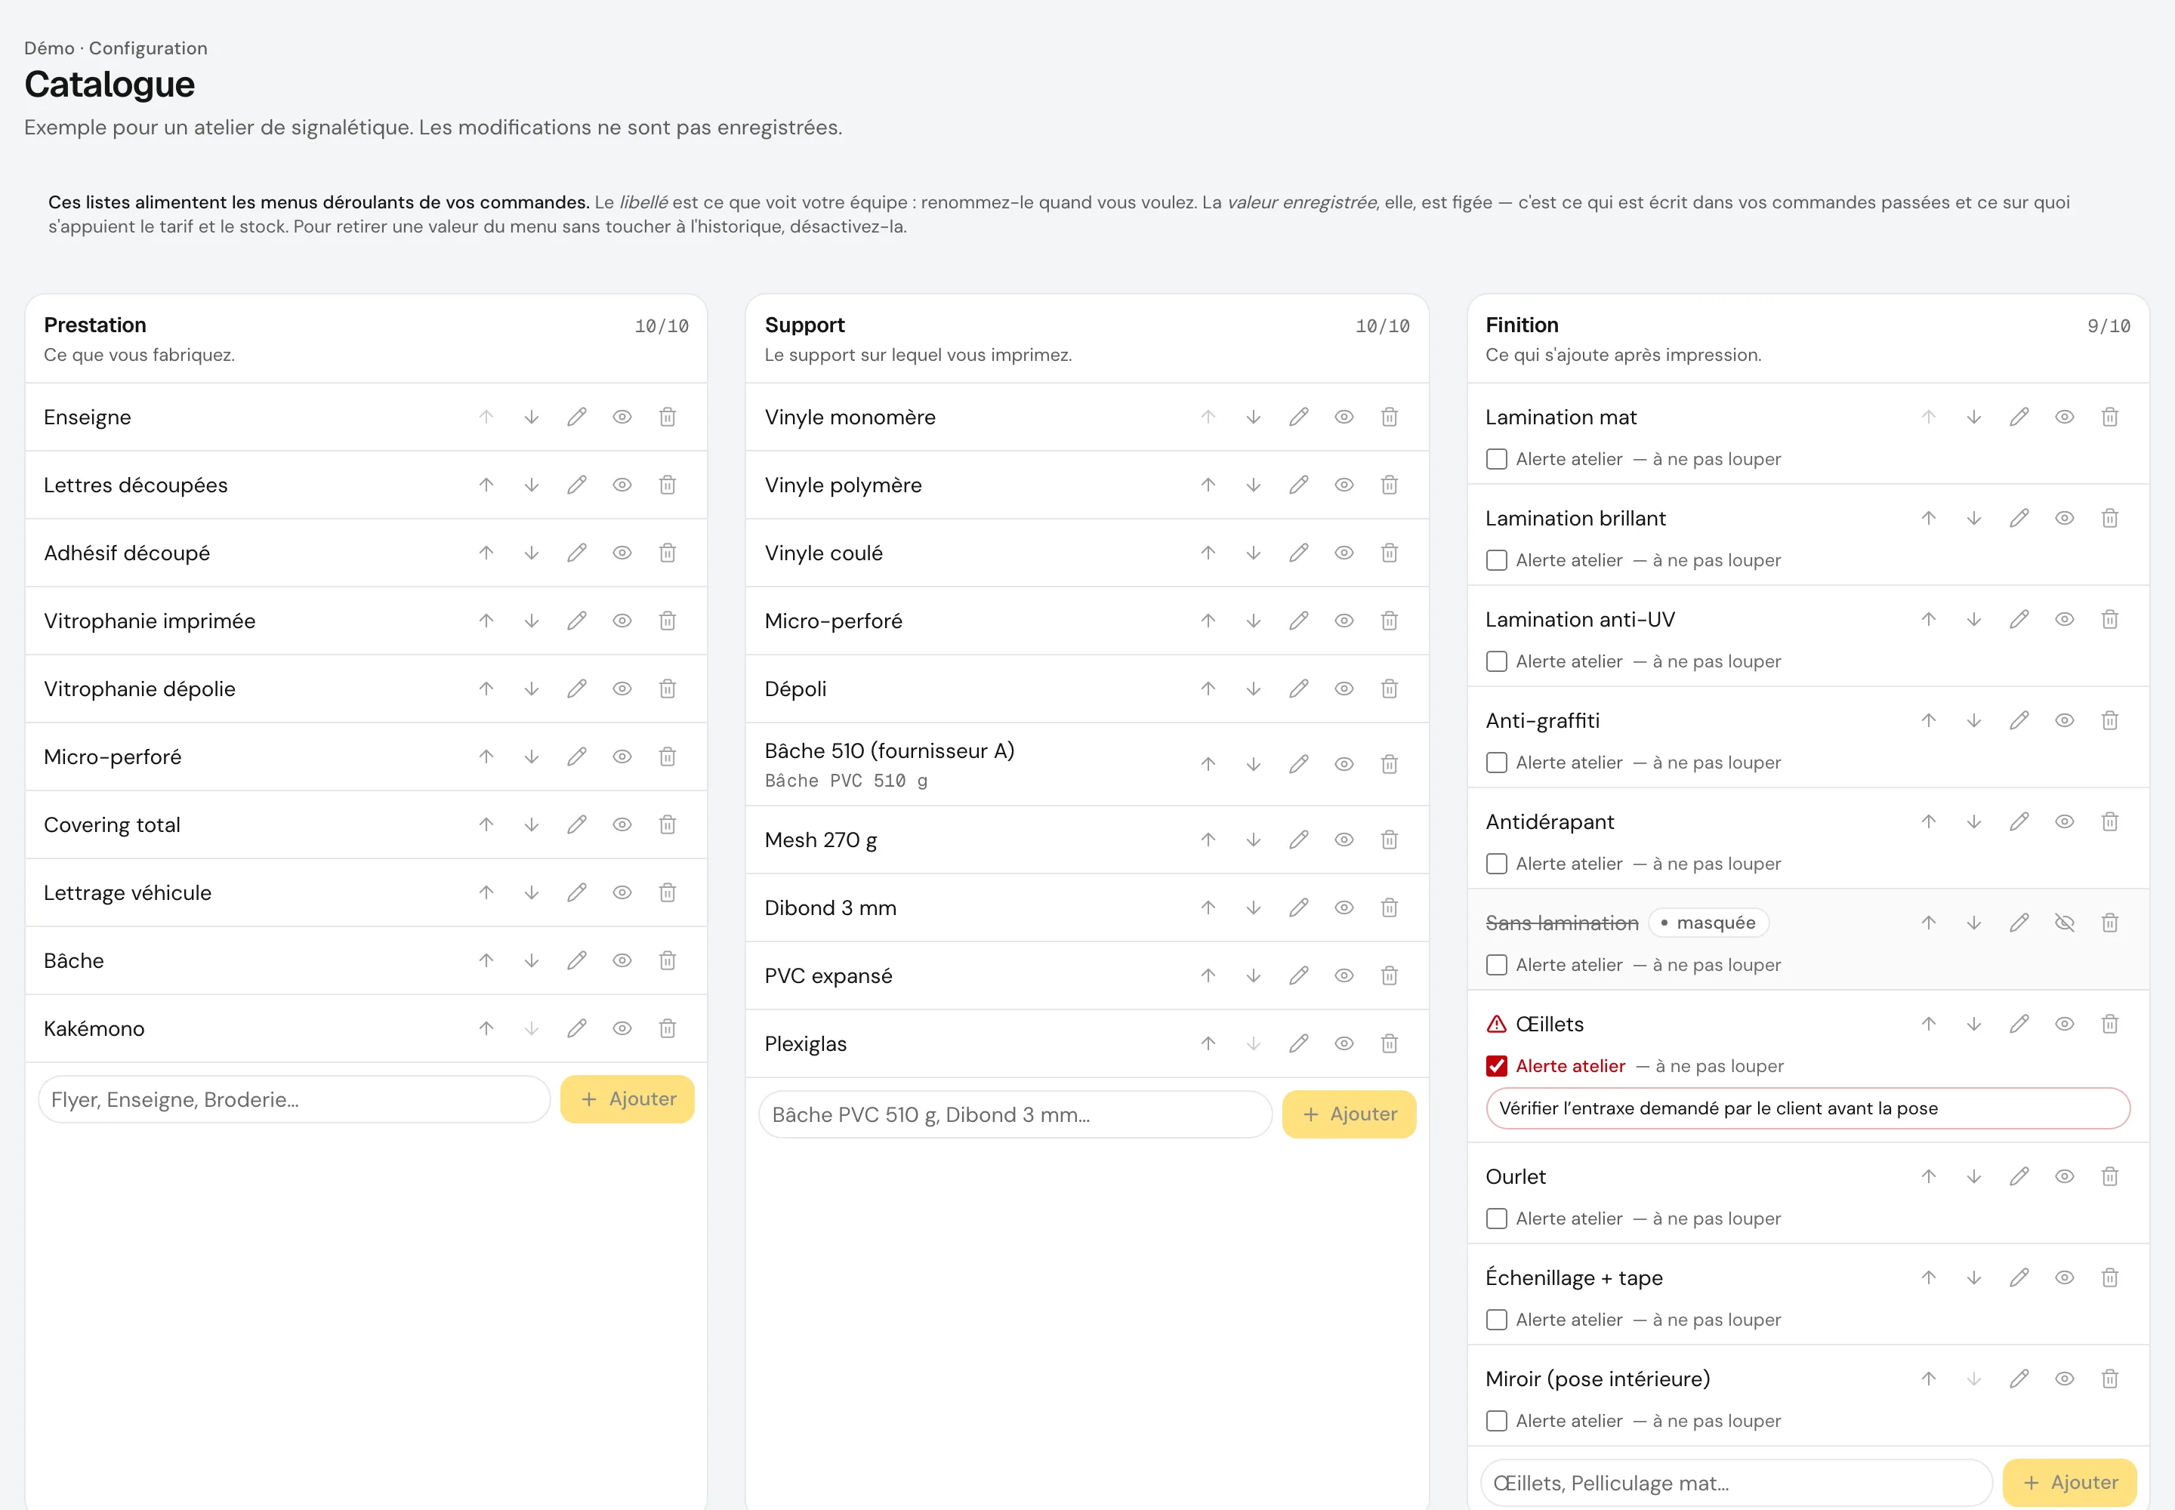Rename Covering total using pencil icon
The width and height of the screenshot is (2175, 1510).
[576, 825]
